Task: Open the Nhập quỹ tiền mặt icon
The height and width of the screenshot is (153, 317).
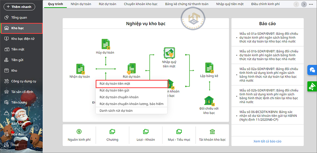Action: click(169, 53)
